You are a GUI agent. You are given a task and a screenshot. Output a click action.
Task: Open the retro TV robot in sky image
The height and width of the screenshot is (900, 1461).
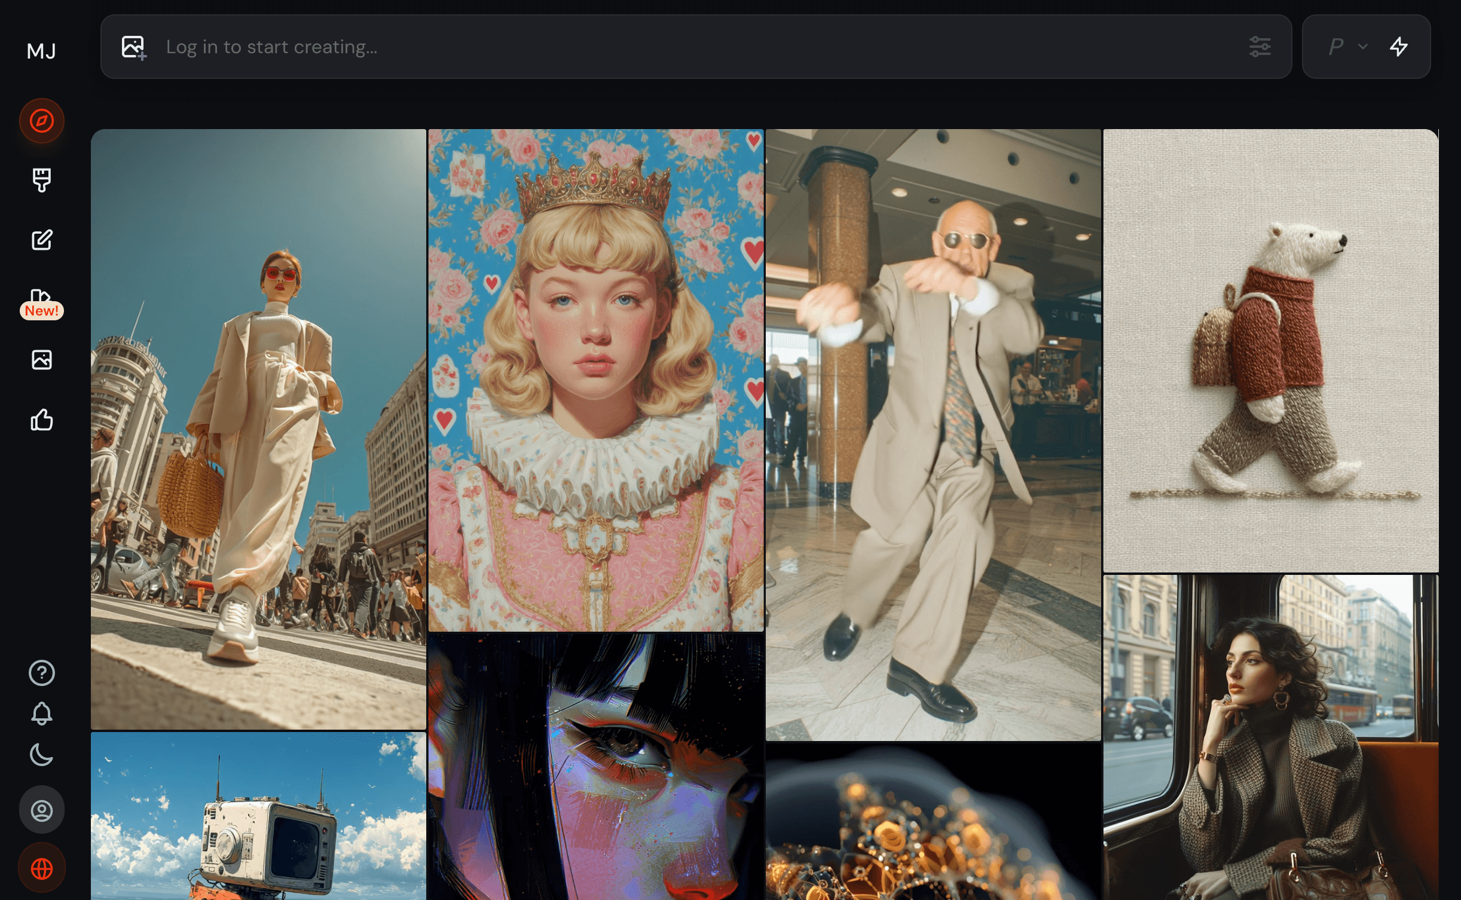258,816
